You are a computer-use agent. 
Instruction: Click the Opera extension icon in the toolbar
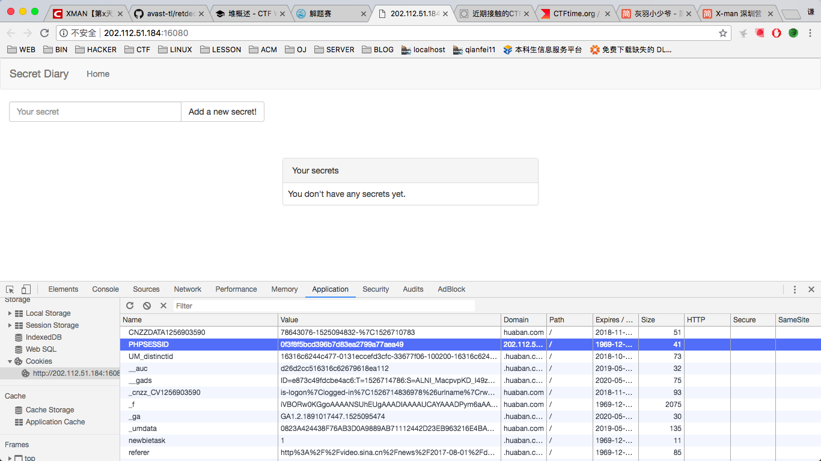pos(777,33)
